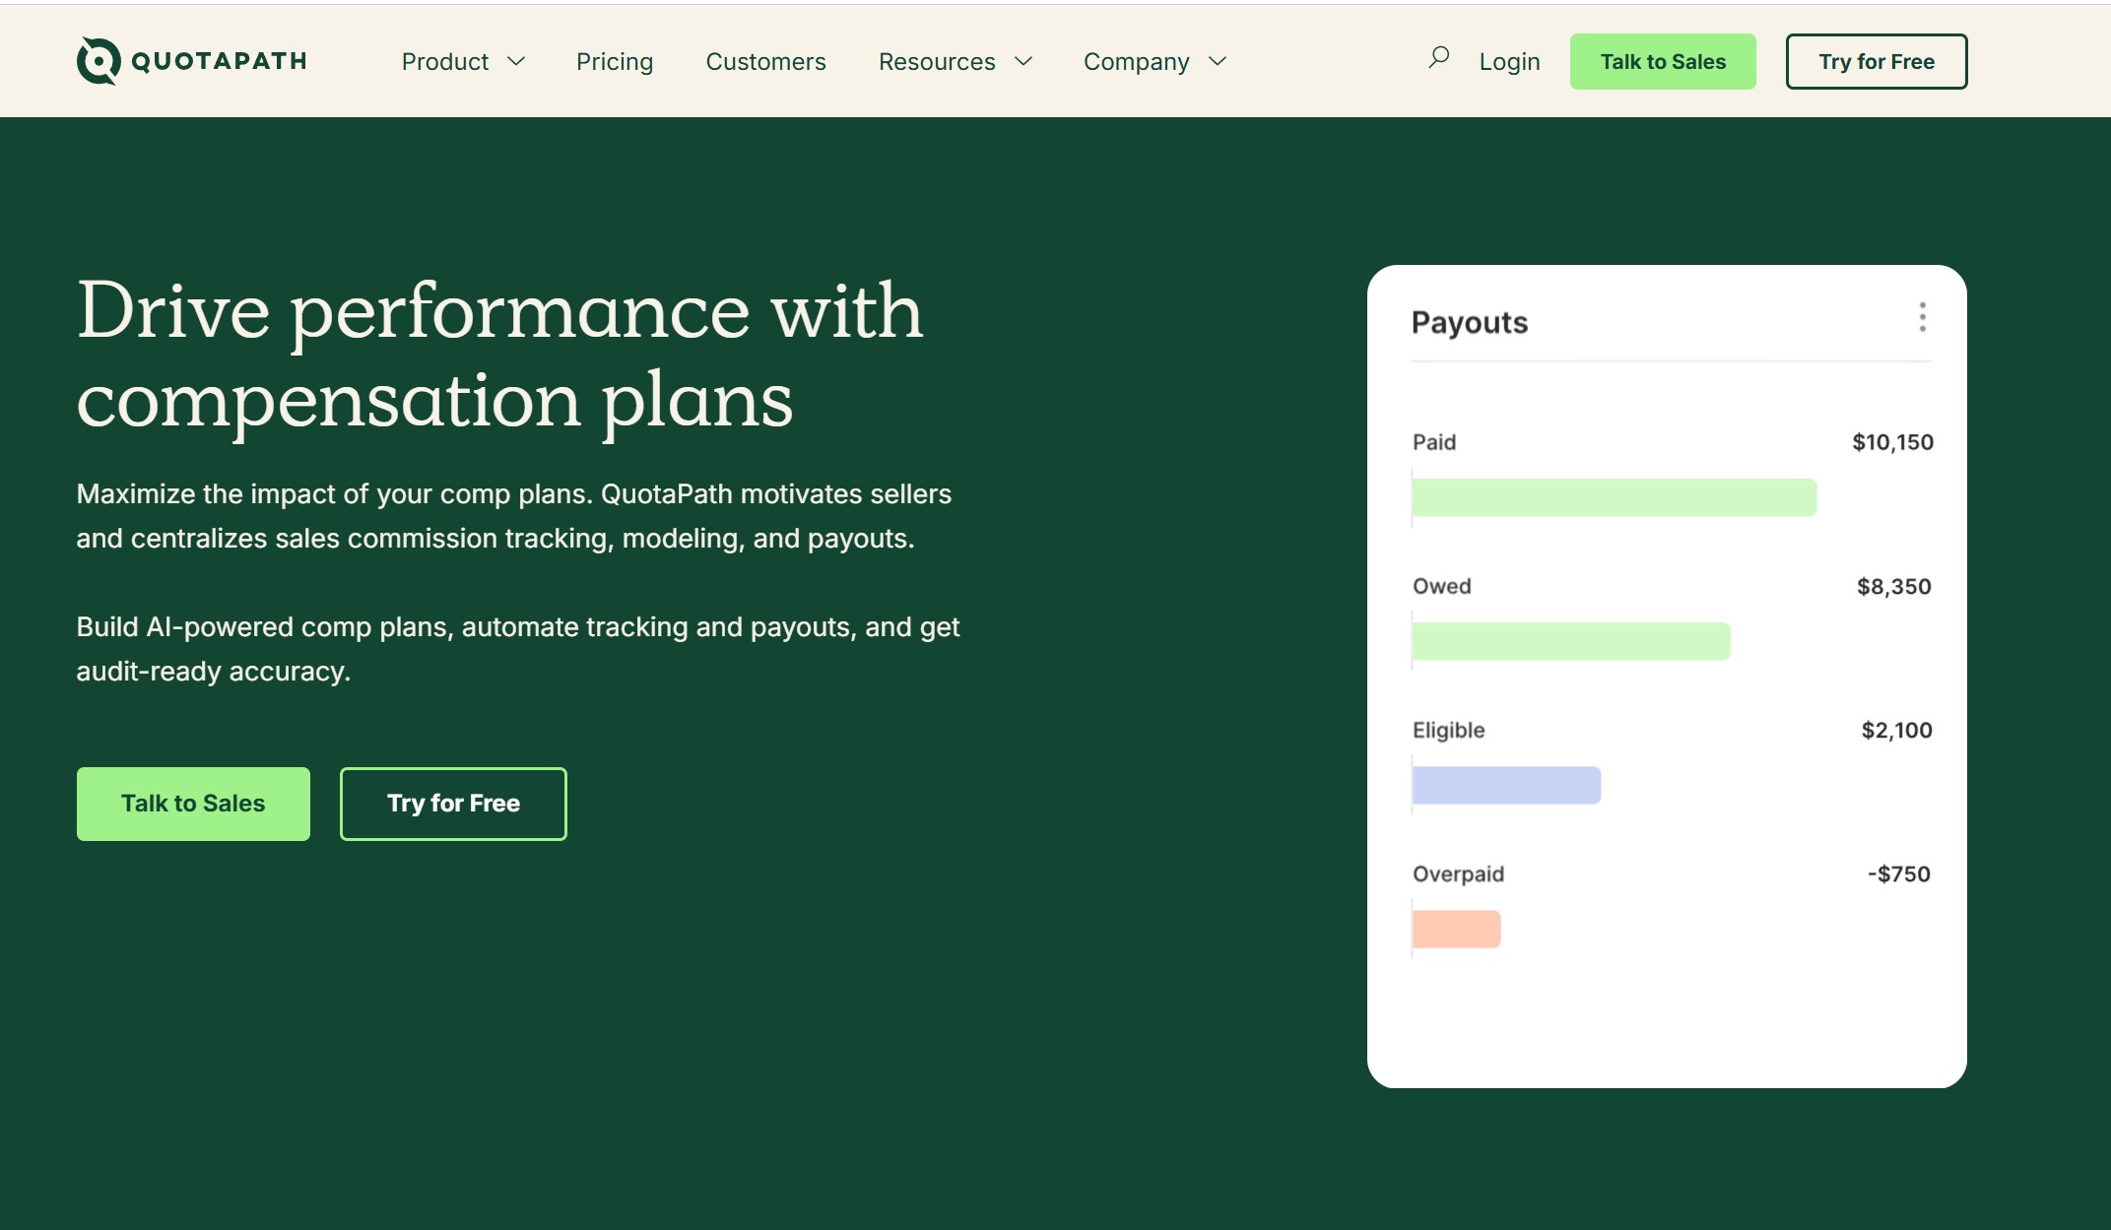Open the Product menu
Viewport: 2111px width, 1230px height.
pyautogui.click(x=445, y=61)
